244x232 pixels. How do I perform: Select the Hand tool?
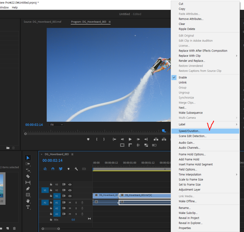[x=28, y=201]
